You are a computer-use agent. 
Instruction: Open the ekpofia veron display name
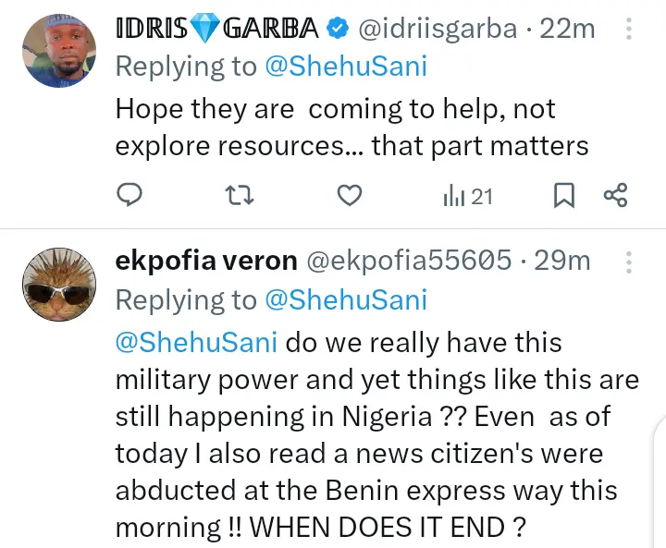(205, 261)
